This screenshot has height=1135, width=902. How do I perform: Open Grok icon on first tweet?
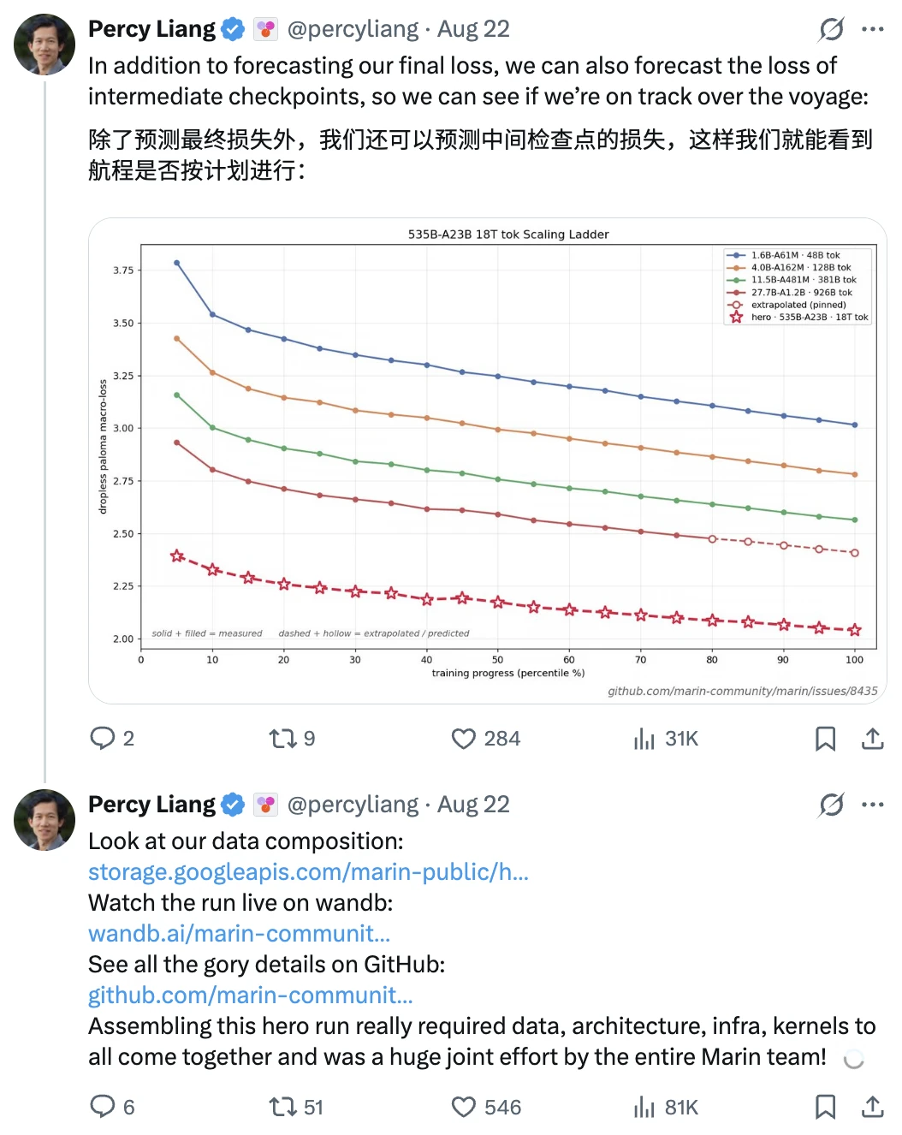tap(831, 29)
